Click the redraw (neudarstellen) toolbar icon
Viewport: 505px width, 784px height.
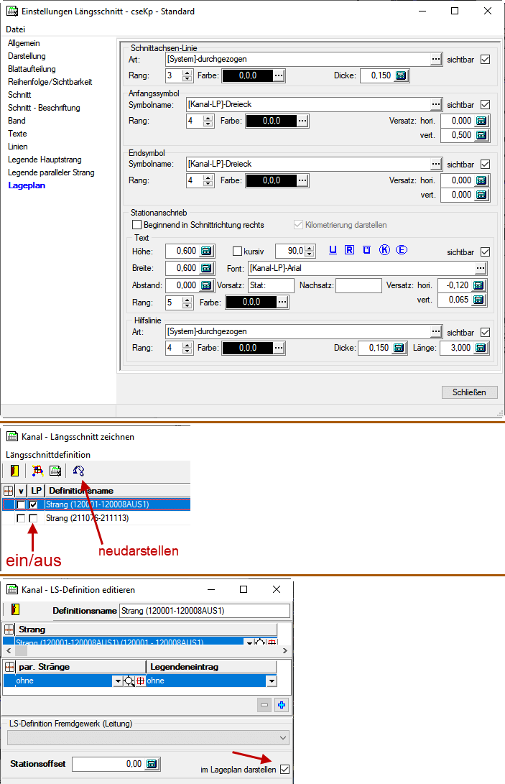click(x=79, y=471)
